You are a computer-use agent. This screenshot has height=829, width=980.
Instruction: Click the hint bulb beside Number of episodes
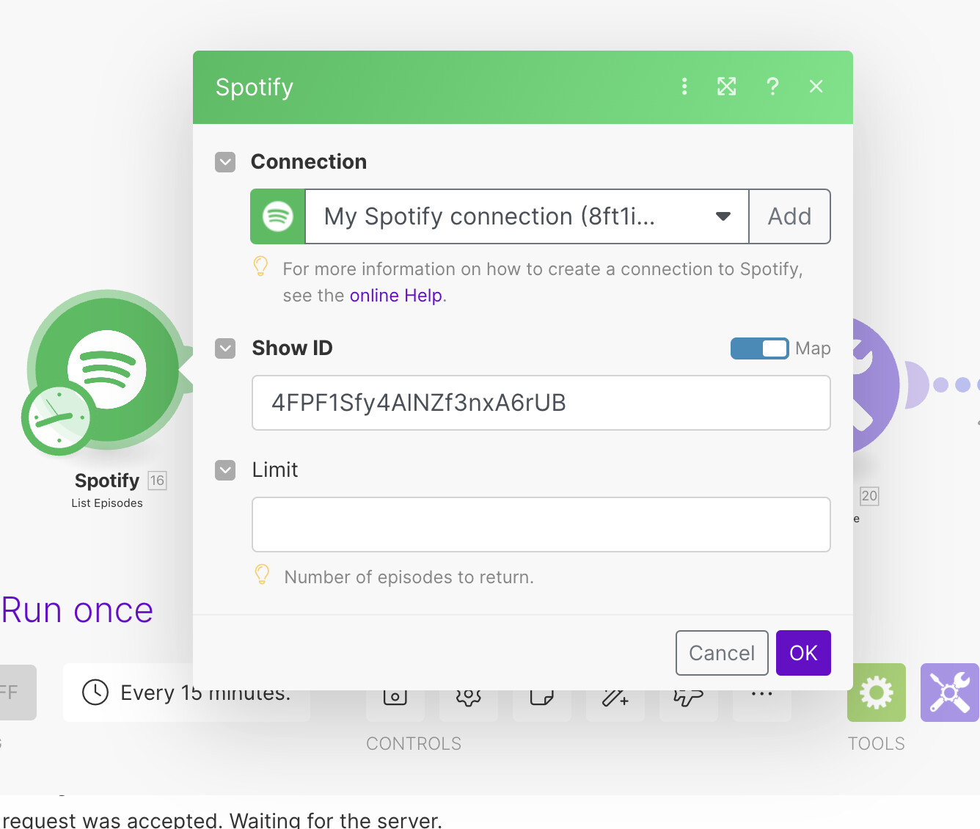point(262,574)
